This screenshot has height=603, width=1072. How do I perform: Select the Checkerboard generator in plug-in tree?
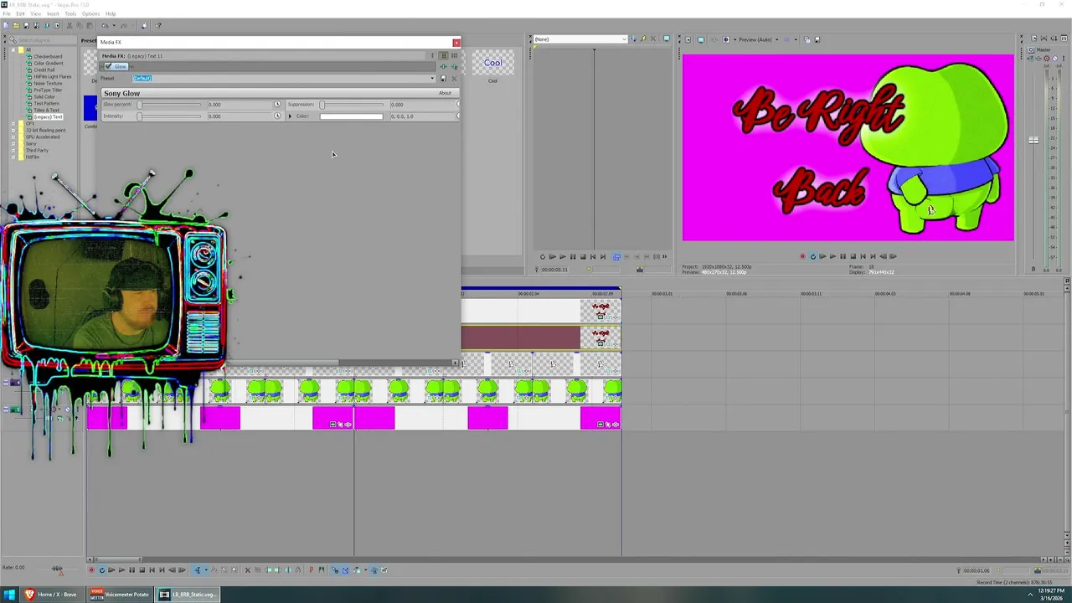click(48, 56)
